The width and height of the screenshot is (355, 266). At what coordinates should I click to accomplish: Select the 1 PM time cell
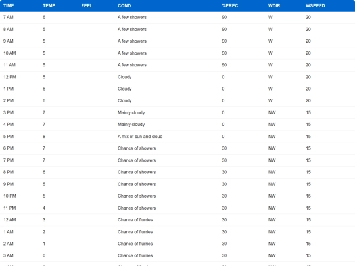click(9, 89)
